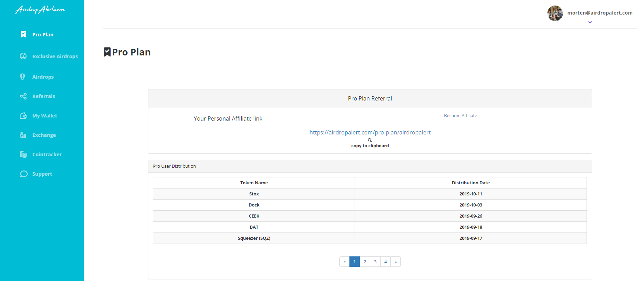Click the Referrals share icon

point(23,96)
